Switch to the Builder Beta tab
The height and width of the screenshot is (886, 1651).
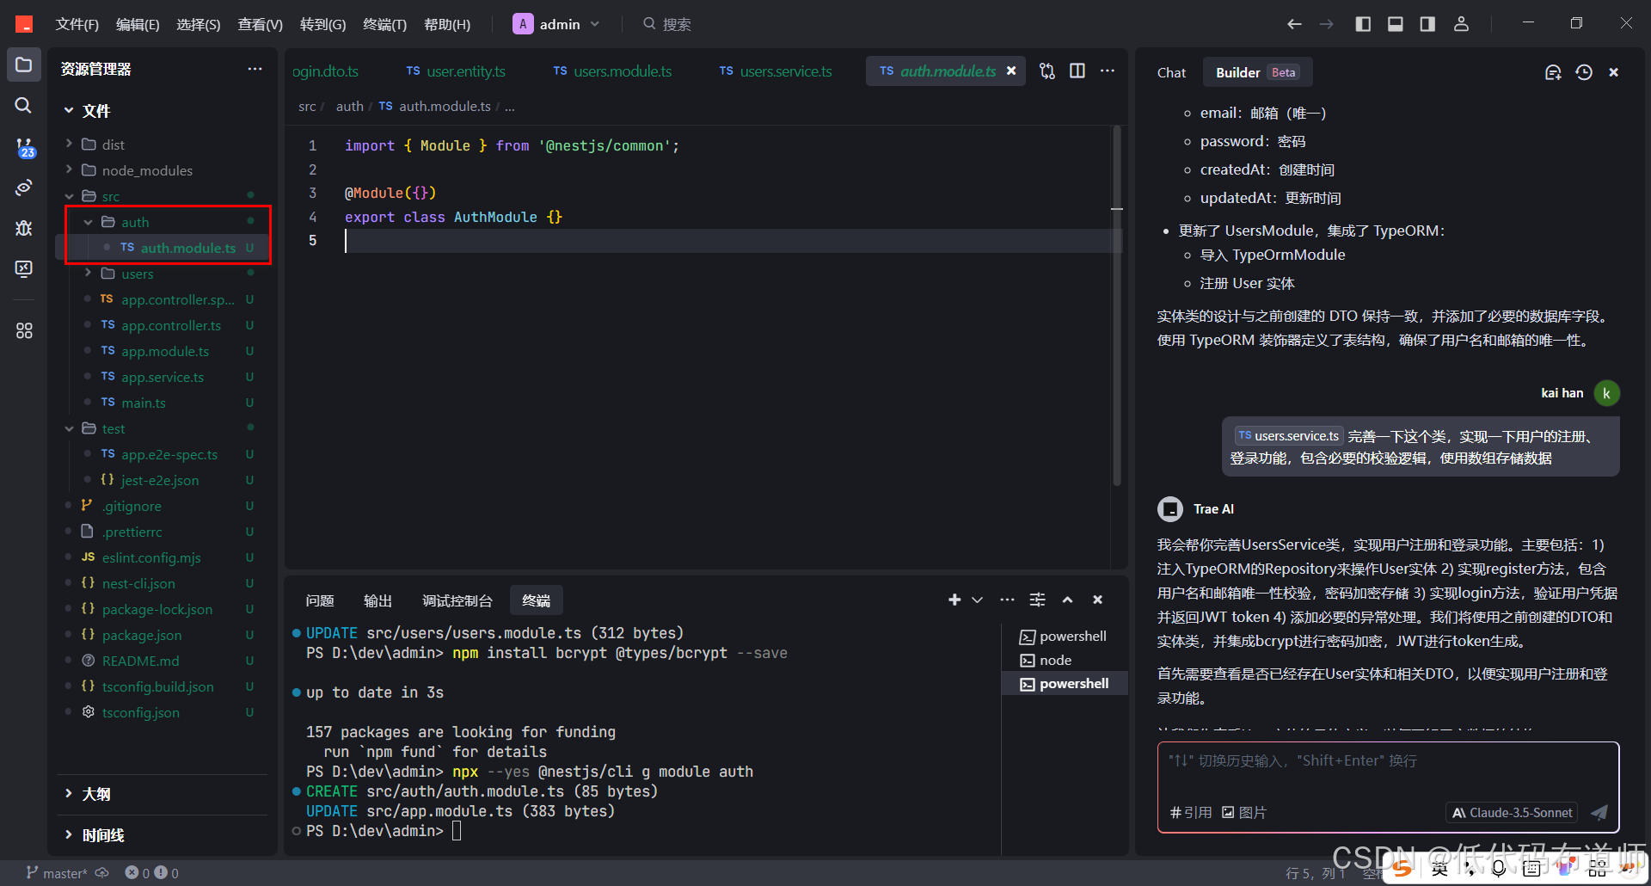(x=1257, y=72)
